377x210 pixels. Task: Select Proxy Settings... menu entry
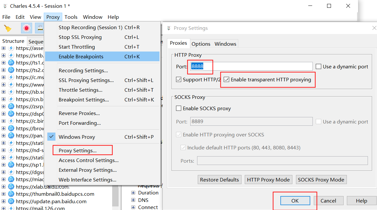[x=78, y=151]
